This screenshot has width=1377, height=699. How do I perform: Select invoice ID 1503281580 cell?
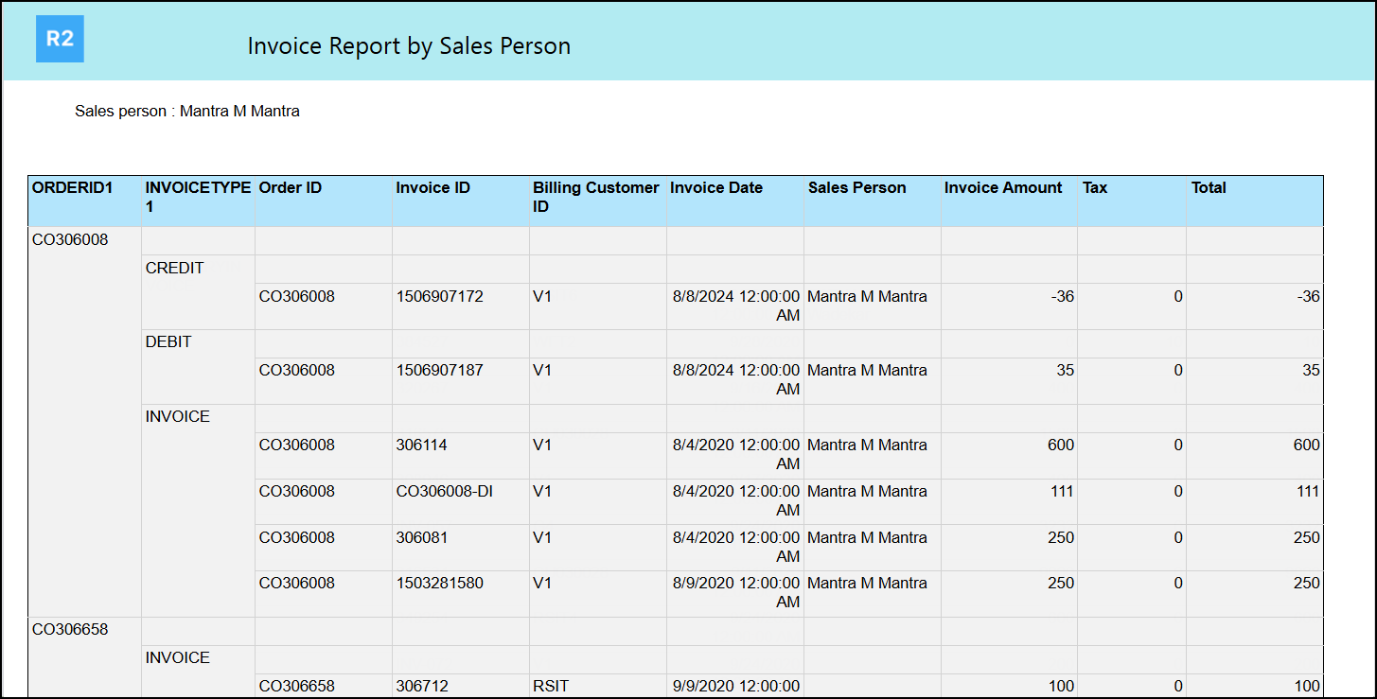[x=439, y=584]
